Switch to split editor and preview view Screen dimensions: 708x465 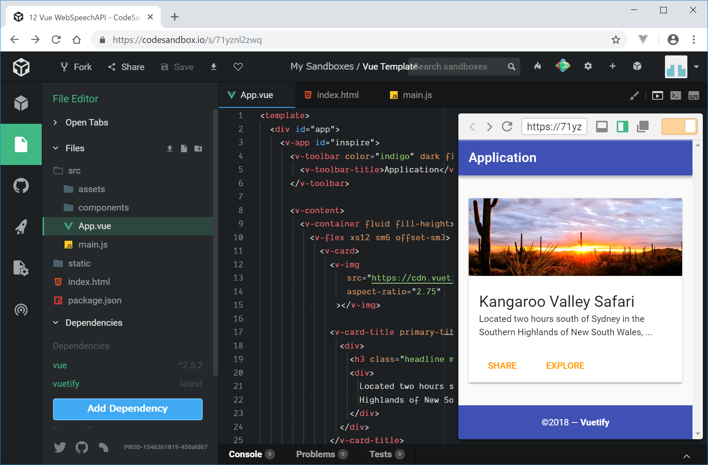click(622, 126)
